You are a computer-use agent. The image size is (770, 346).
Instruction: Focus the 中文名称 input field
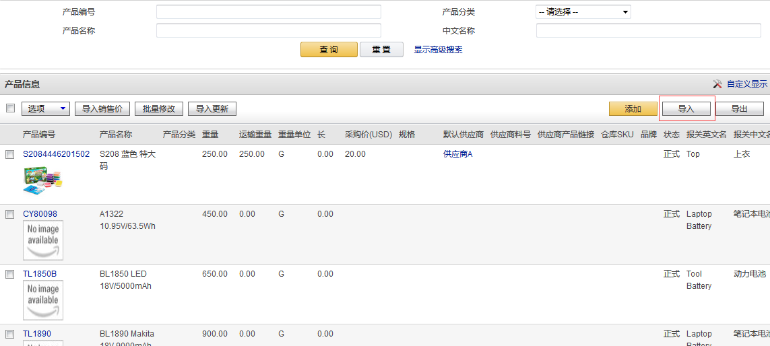click(x=649, y=30)
